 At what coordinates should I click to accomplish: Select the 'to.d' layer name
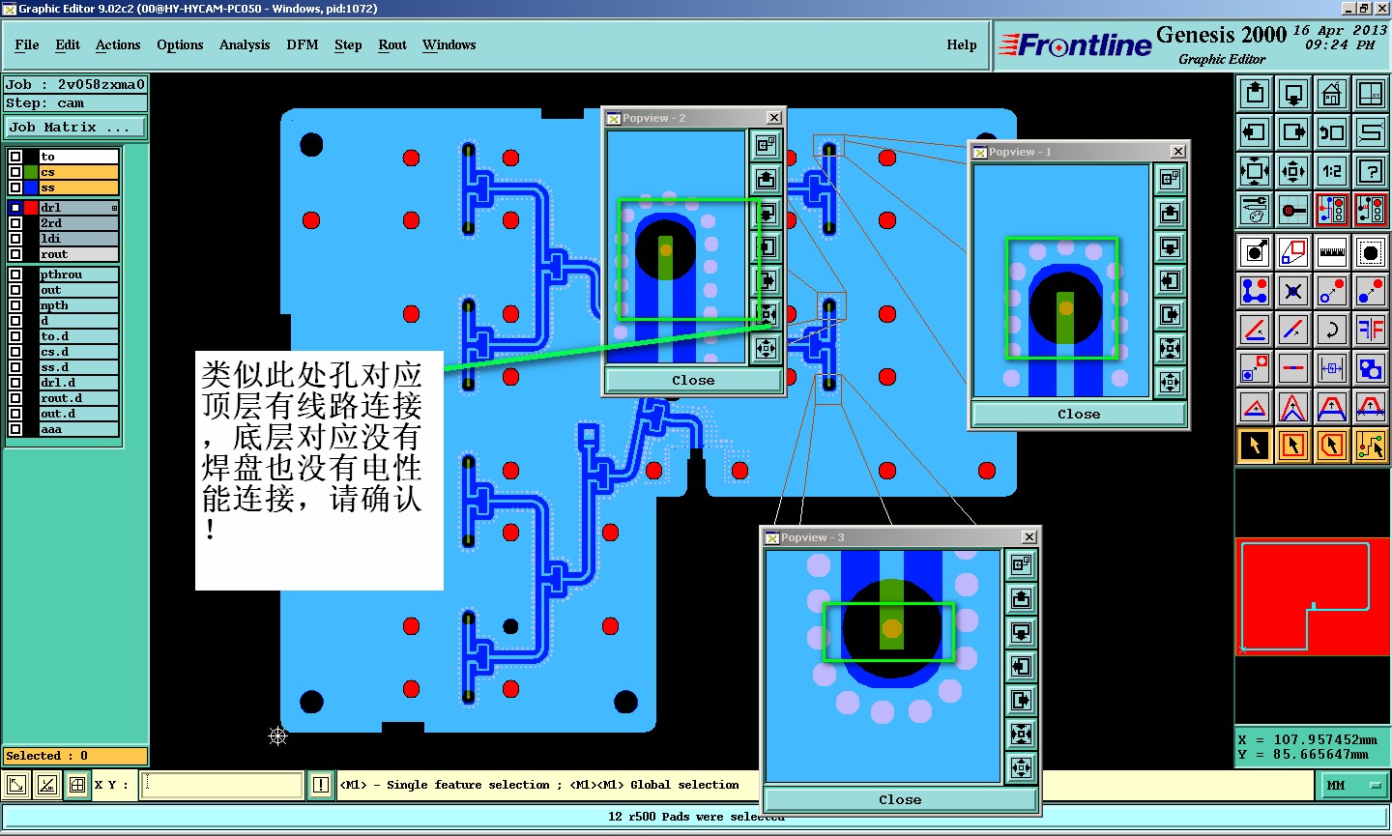79,336
